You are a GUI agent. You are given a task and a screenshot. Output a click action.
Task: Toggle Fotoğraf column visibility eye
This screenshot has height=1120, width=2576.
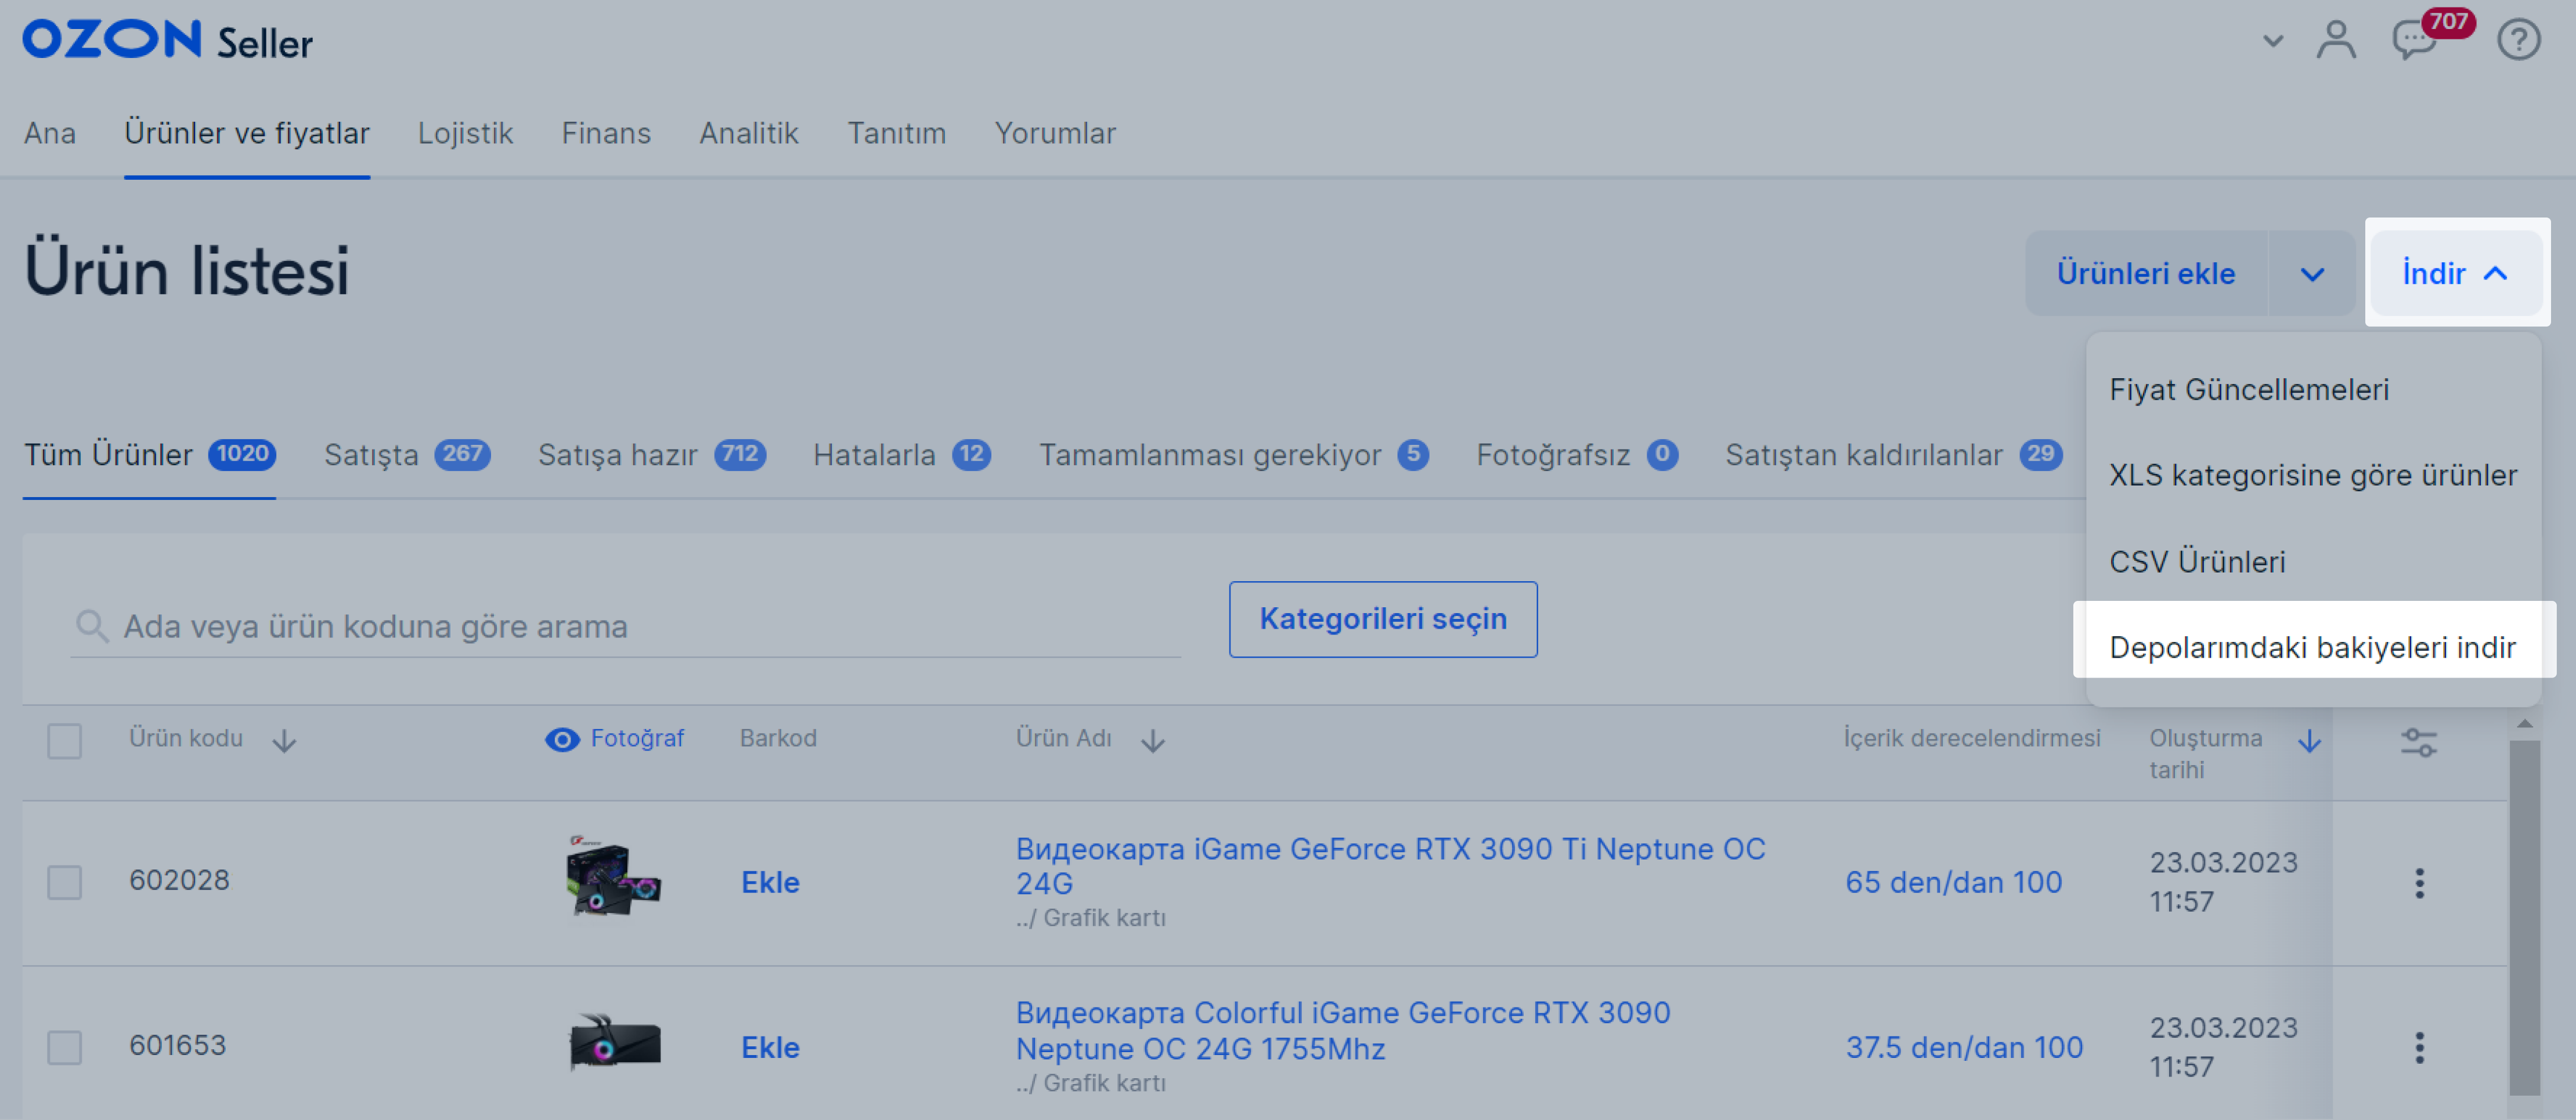click(x=562, y=740)
